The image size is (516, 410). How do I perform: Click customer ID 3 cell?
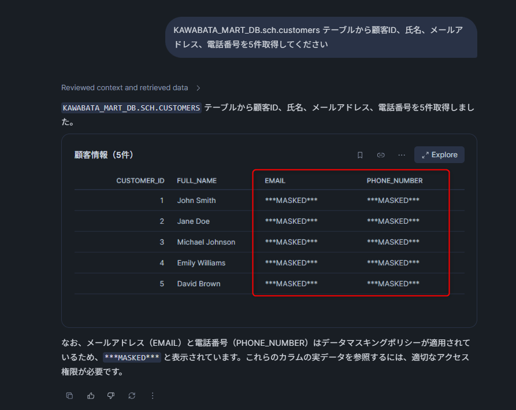(162, 242)
